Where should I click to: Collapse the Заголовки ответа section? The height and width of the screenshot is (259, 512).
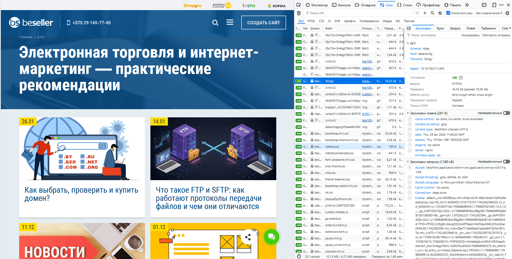408,113
